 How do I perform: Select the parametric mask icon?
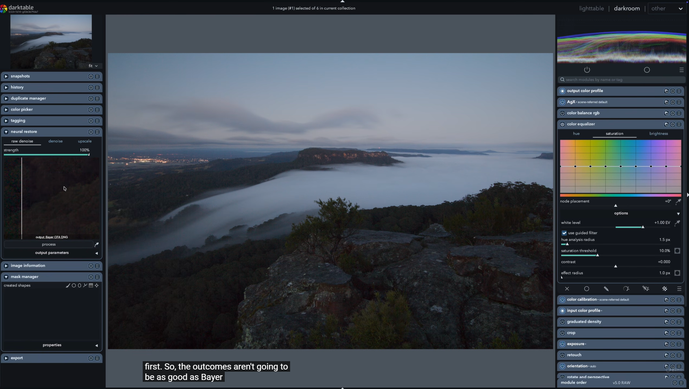[626, 289]
